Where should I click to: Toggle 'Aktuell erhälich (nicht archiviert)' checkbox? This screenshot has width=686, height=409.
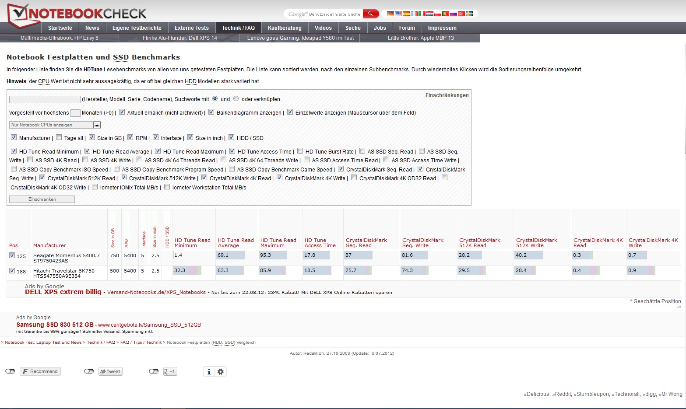click(122, 112)
